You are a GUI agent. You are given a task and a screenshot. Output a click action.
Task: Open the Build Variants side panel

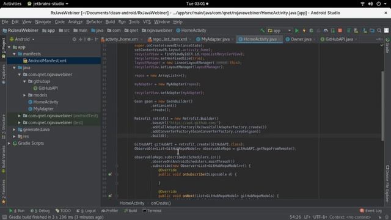coord(4,159)
